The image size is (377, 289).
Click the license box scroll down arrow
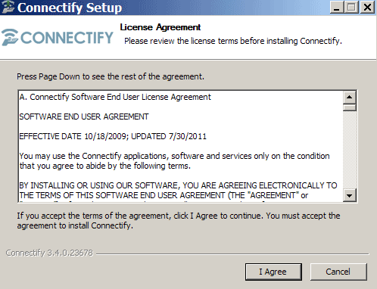pyautogui.click(x=350, y=195)
